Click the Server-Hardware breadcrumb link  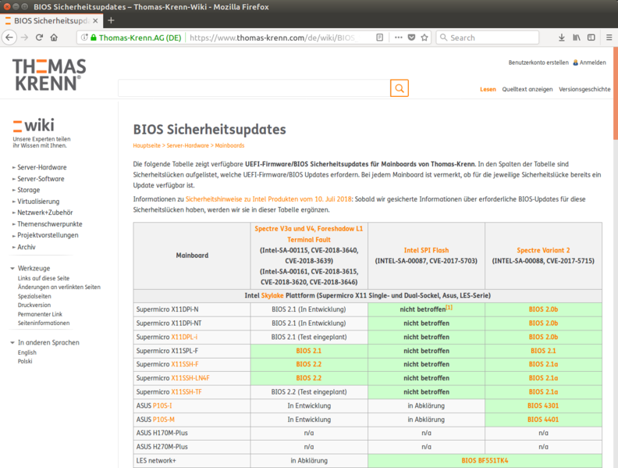(x=187, y=145)
